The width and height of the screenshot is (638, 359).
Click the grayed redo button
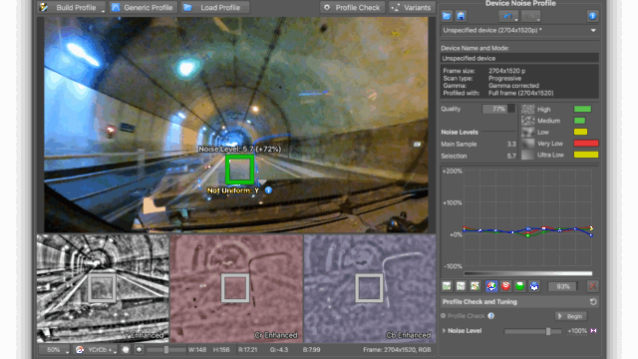click(530, 16)
